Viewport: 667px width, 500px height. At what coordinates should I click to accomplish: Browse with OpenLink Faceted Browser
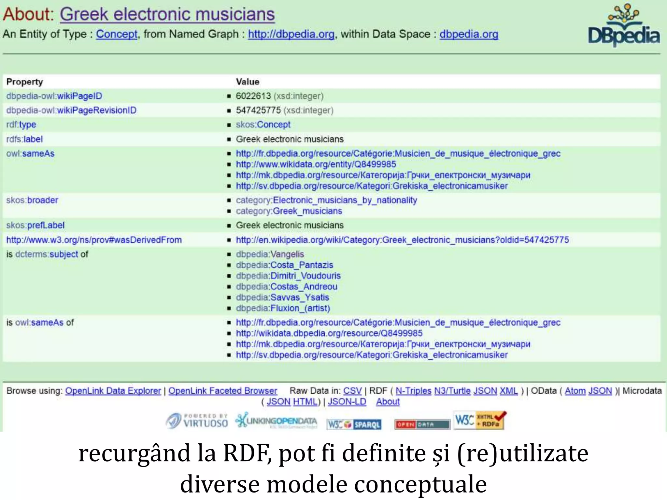pyautogui.click(x=223, y=391)
